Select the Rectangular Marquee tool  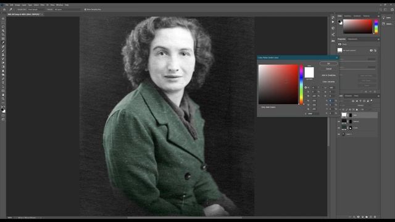pyautogui.click(x=3, y=23)
